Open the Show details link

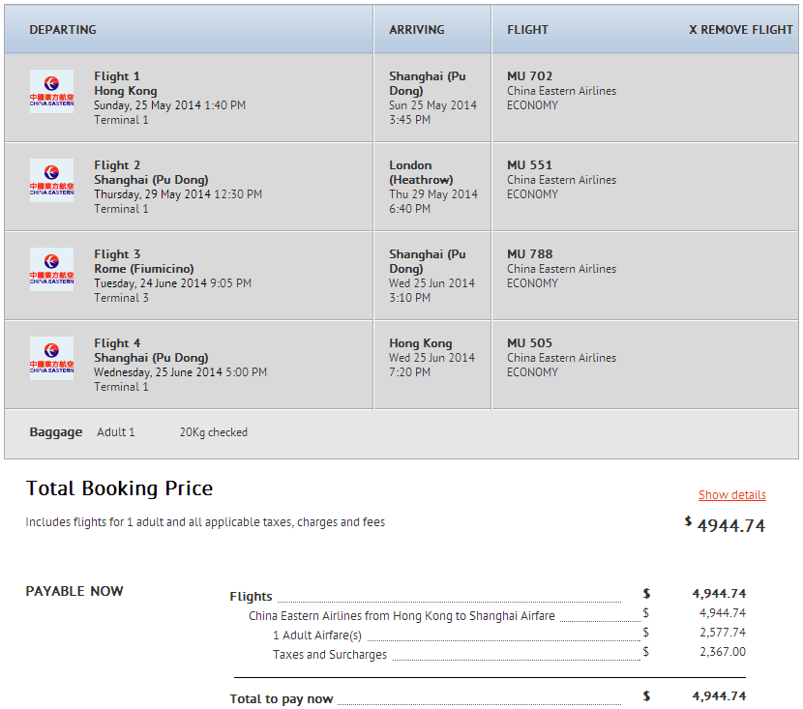point(731,495)
